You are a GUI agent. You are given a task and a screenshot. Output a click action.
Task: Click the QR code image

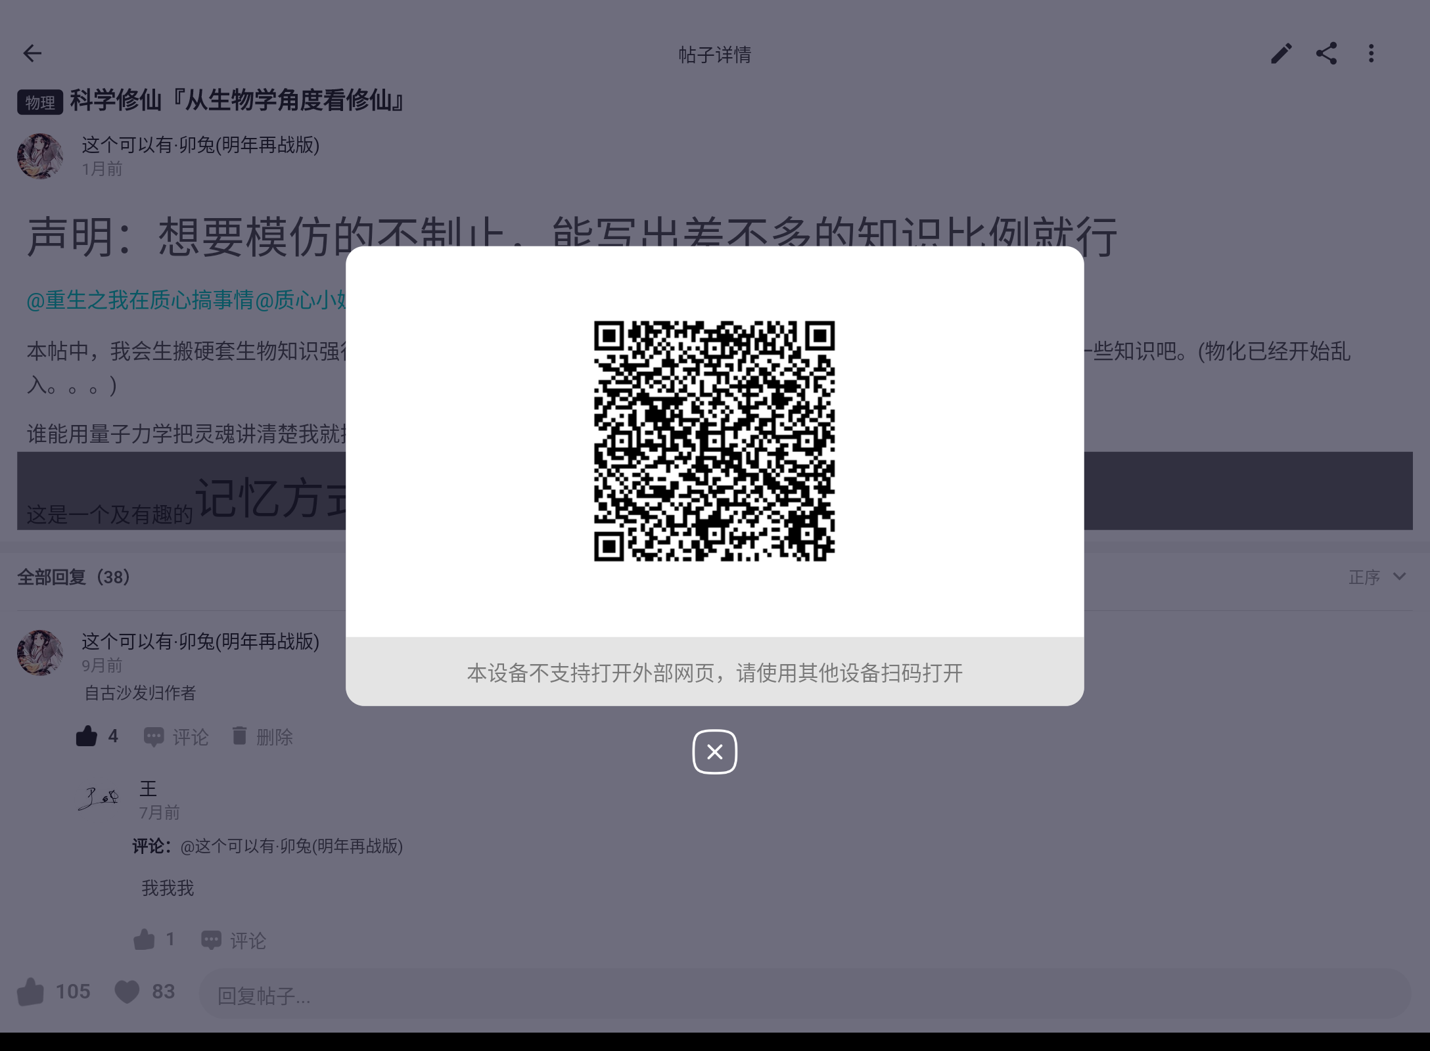(714, 441)
